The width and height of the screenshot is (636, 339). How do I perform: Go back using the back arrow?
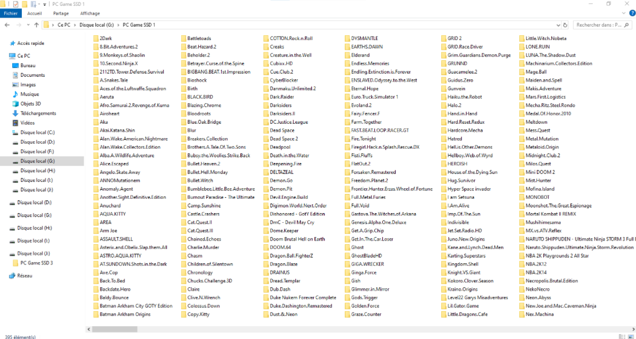click(x=7, y=25)
